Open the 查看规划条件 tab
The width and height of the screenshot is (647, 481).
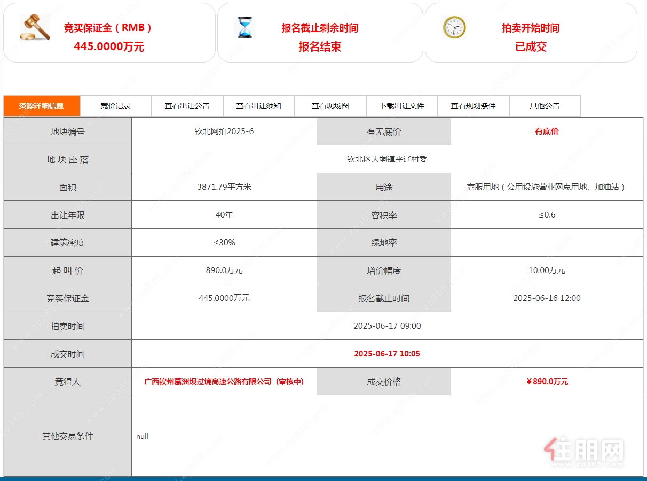(x=474, y=106)
